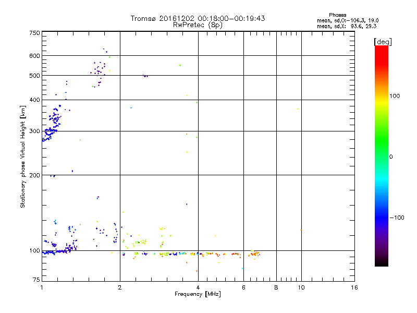Click the '750' label on the height axis
This screenshot has height=313, width=417.
click(34, 33)
